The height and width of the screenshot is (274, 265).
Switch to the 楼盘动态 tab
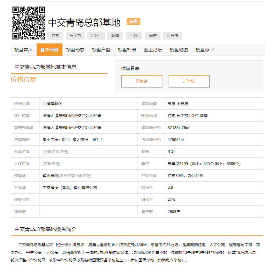(x=75, y=50)
